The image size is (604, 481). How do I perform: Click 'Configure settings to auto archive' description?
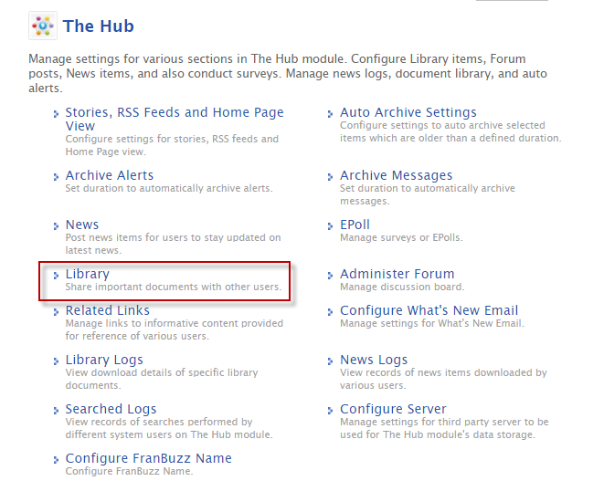click(450, 131)
